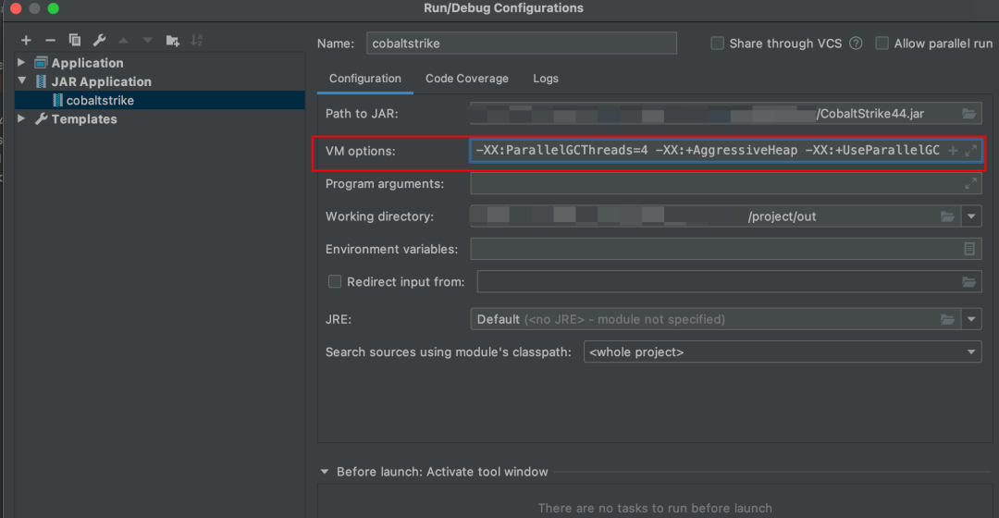Expand the VM options field editor
999x518 pixels.
click(x=971, y=151)
